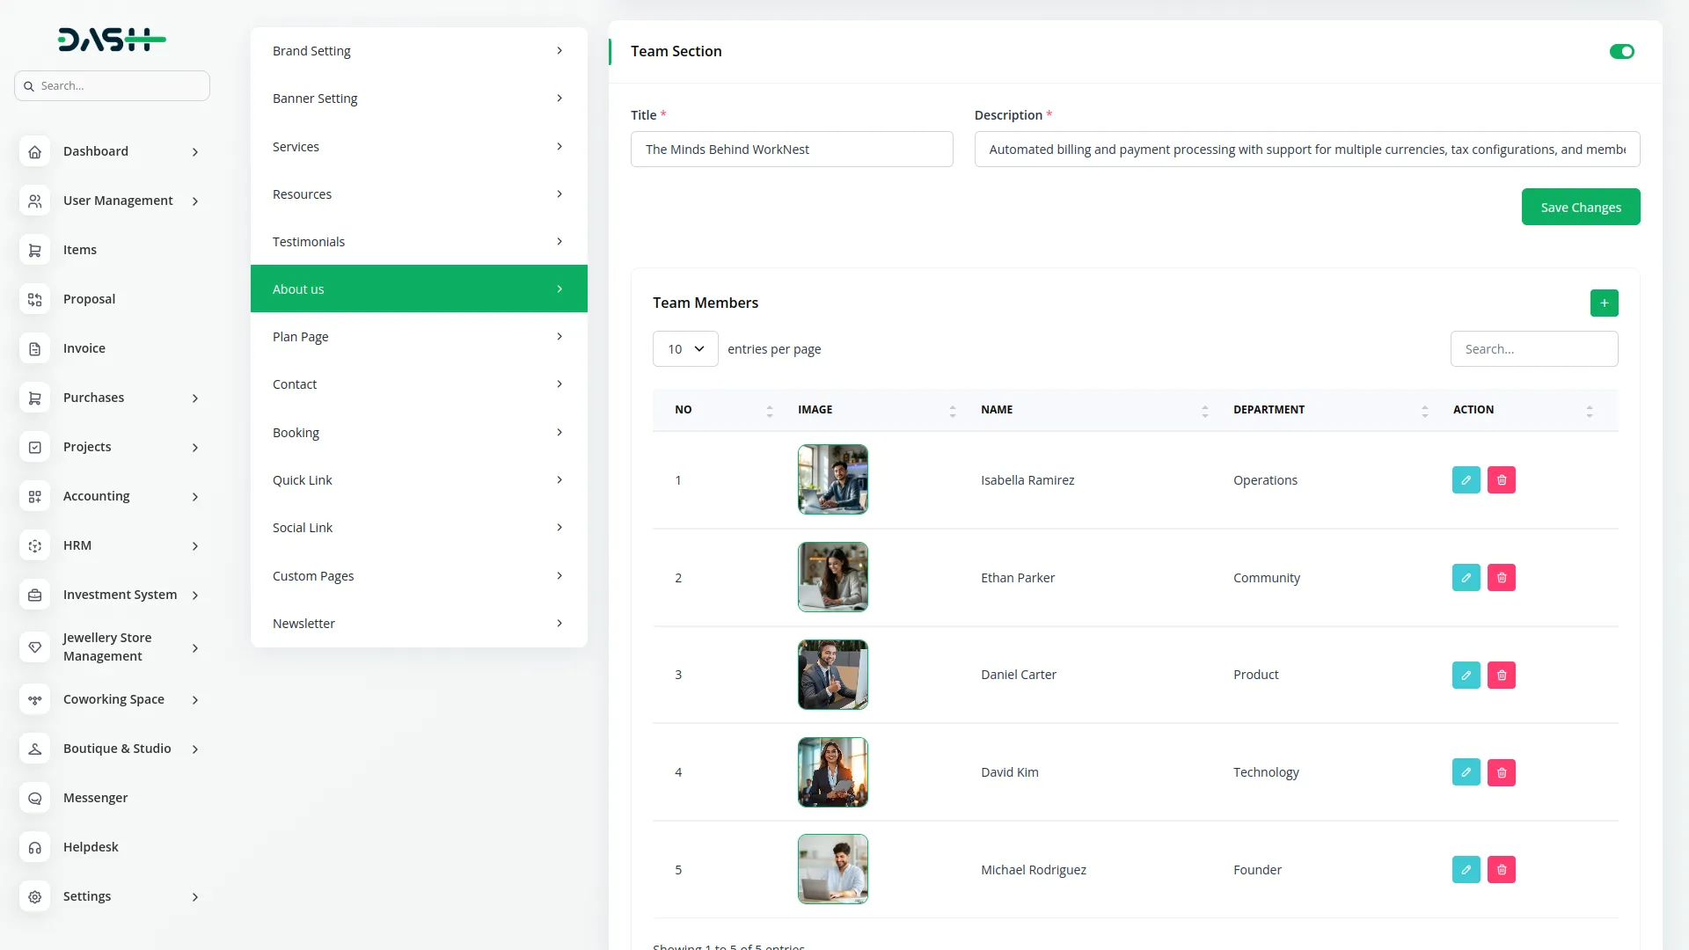
Task: Open the entries per page dropdown
Action: click(684, 348)
